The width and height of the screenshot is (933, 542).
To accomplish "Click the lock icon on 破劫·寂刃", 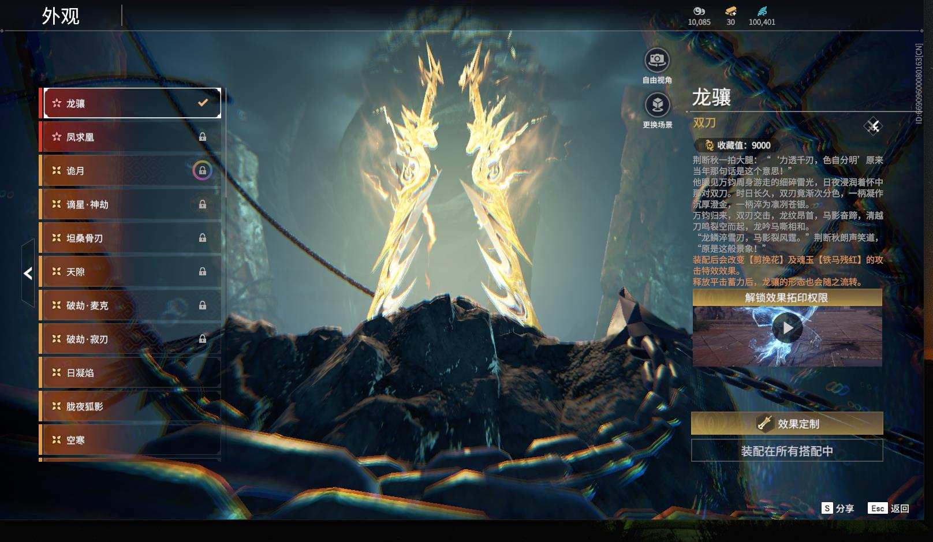I will [x=203, y=339].
